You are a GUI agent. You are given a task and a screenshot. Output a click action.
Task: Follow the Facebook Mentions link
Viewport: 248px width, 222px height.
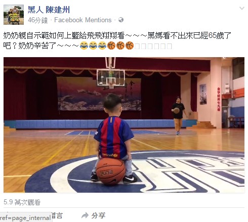pyautogui.click(x=83, y=20)
